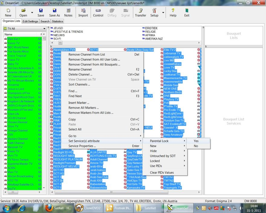Switch to the Edit Settings tab
The image size is (266, 213).
pyautogui.click(x=30, y=21)
